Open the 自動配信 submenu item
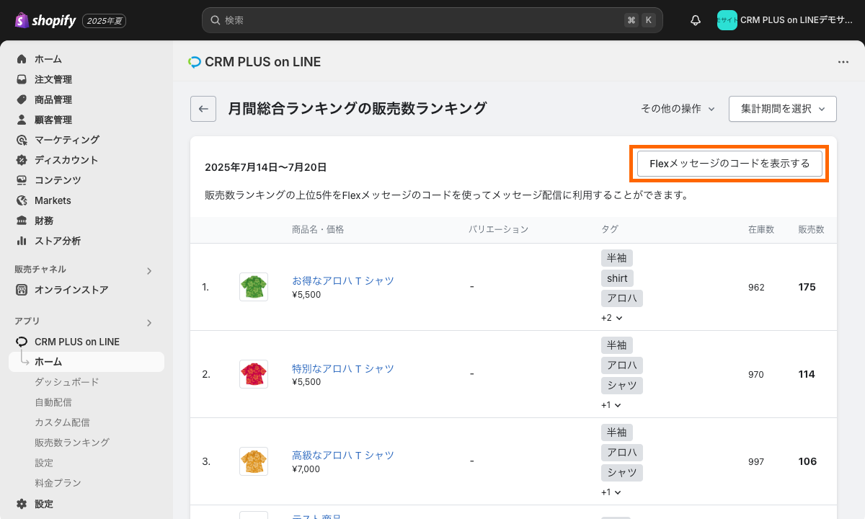Viewport: 865px width, 519px height. tap(53, 402)
